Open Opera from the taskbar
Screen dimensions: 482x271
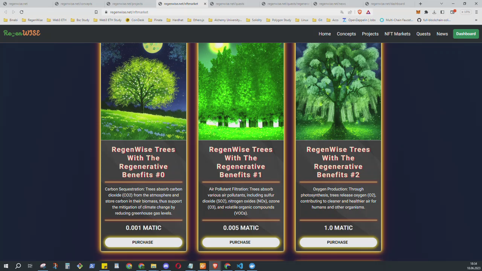click(x=178, y=266)
